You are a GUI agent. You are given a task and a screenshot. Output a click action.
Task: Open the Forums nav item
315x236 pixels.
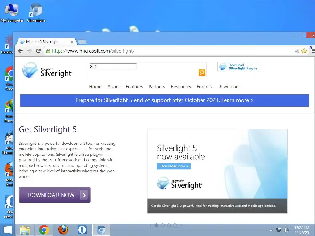click(204, 87)
